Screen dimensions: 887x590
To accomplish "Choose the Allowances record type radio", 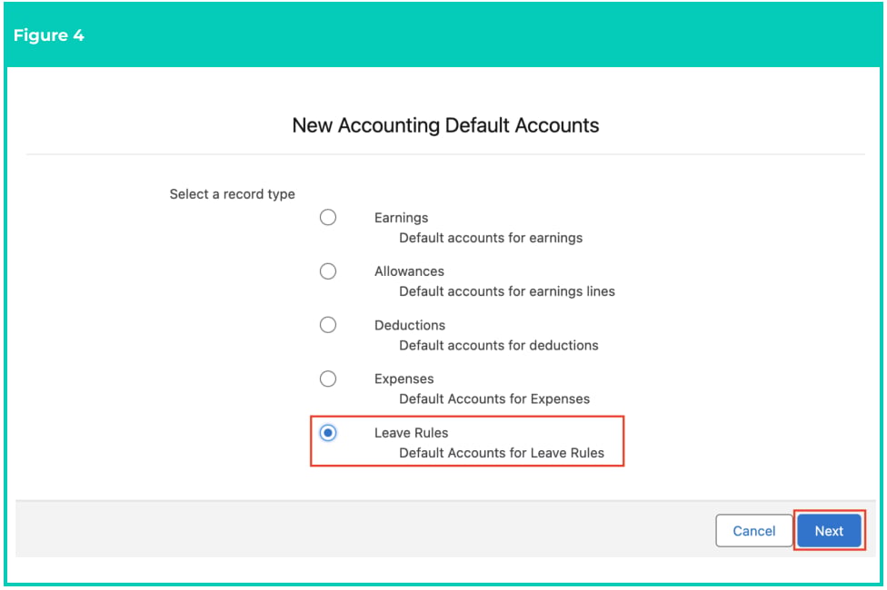I will click(328, 271).
